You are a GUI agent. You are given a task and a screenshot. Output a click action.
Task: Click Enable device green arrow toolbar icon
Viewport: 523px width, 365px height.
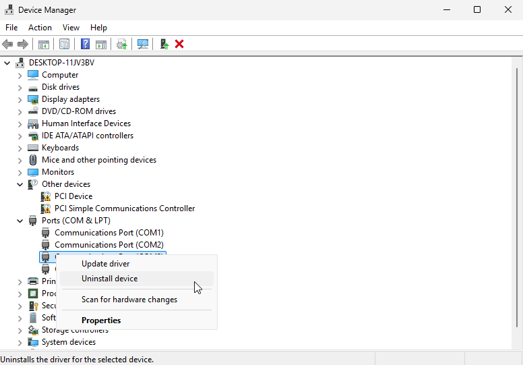tap(164, 44)
